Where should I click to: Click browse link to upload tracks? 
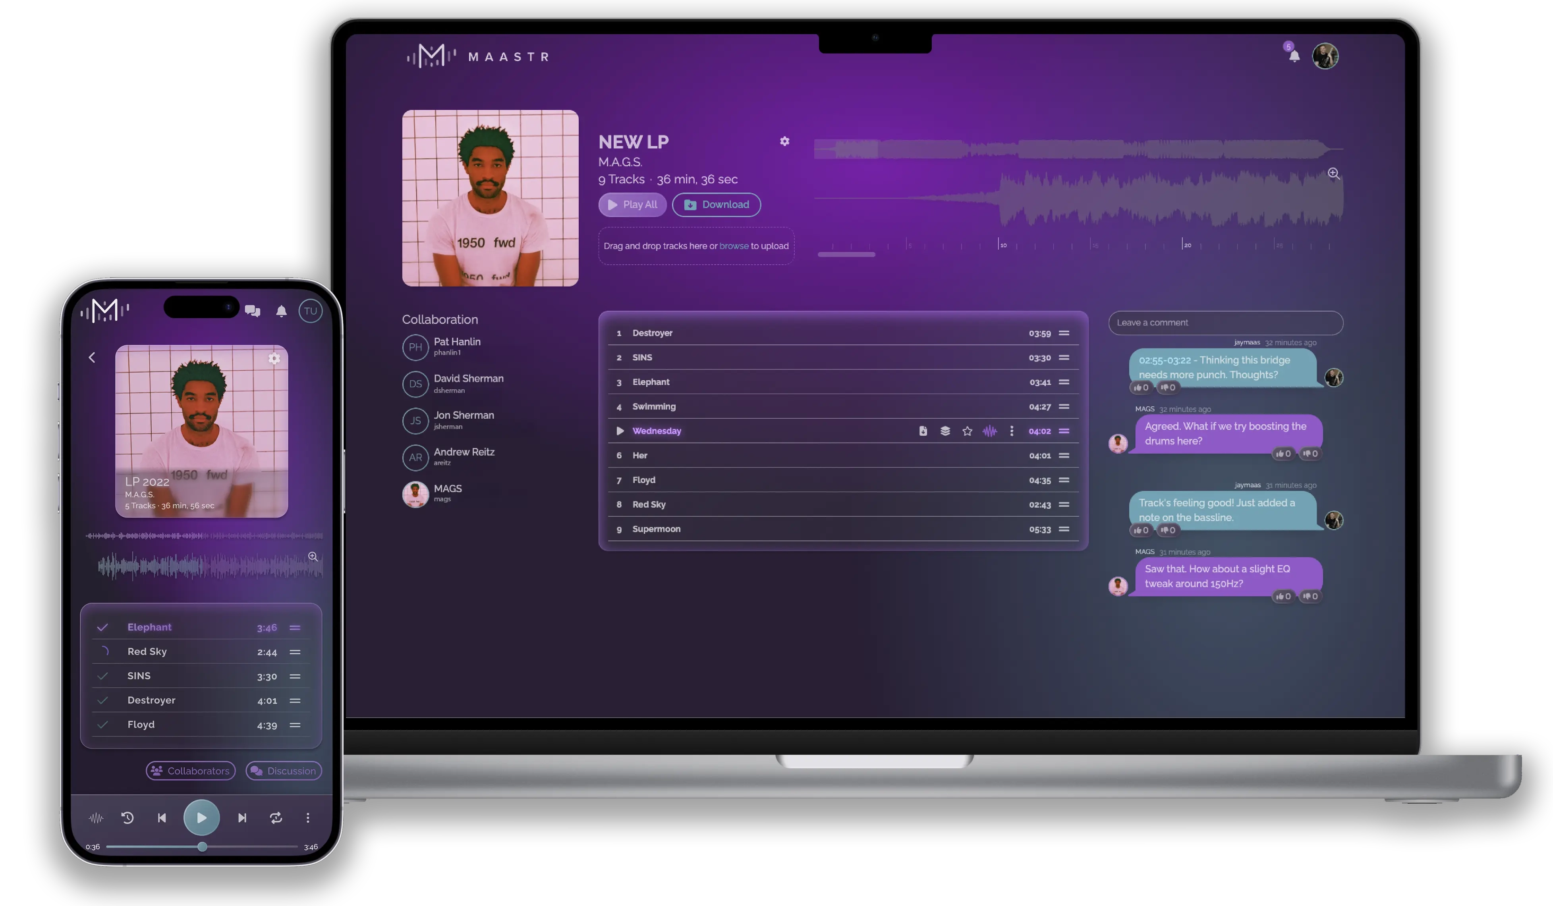(733, 246)
